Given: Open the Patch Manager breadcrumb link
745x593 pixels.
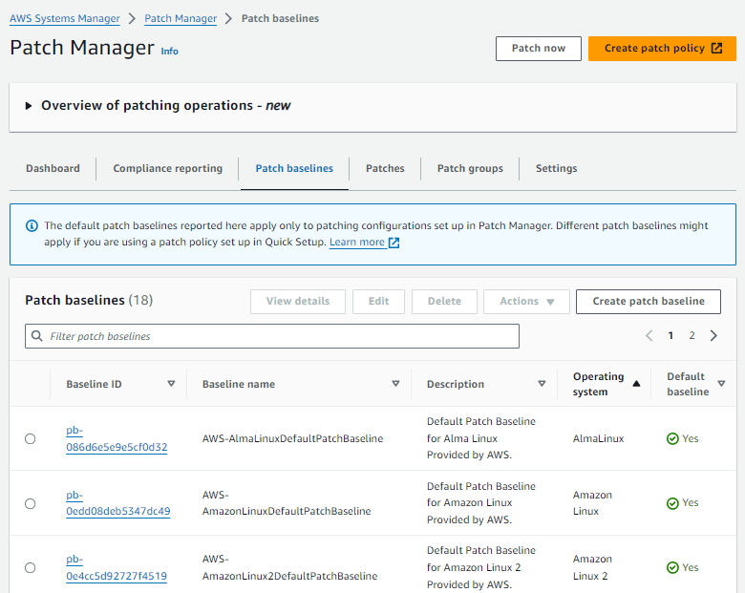Looking at the screenshot, I should pos(181,18).
